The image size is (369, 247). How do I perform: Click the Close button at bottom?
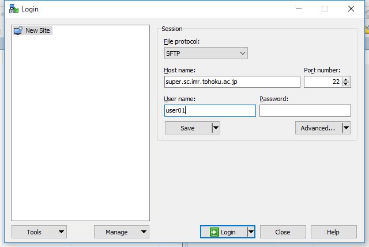tap(283, 231)
